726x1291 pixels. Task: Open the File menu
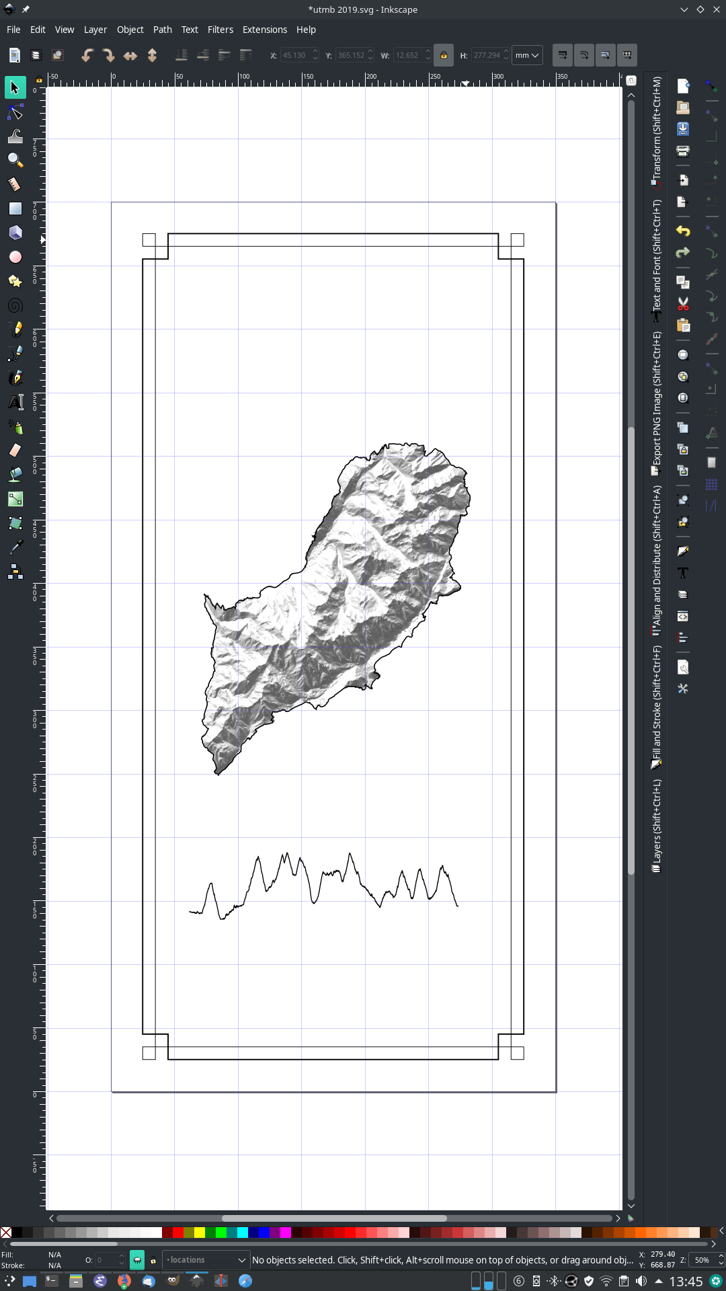point(13,30)
